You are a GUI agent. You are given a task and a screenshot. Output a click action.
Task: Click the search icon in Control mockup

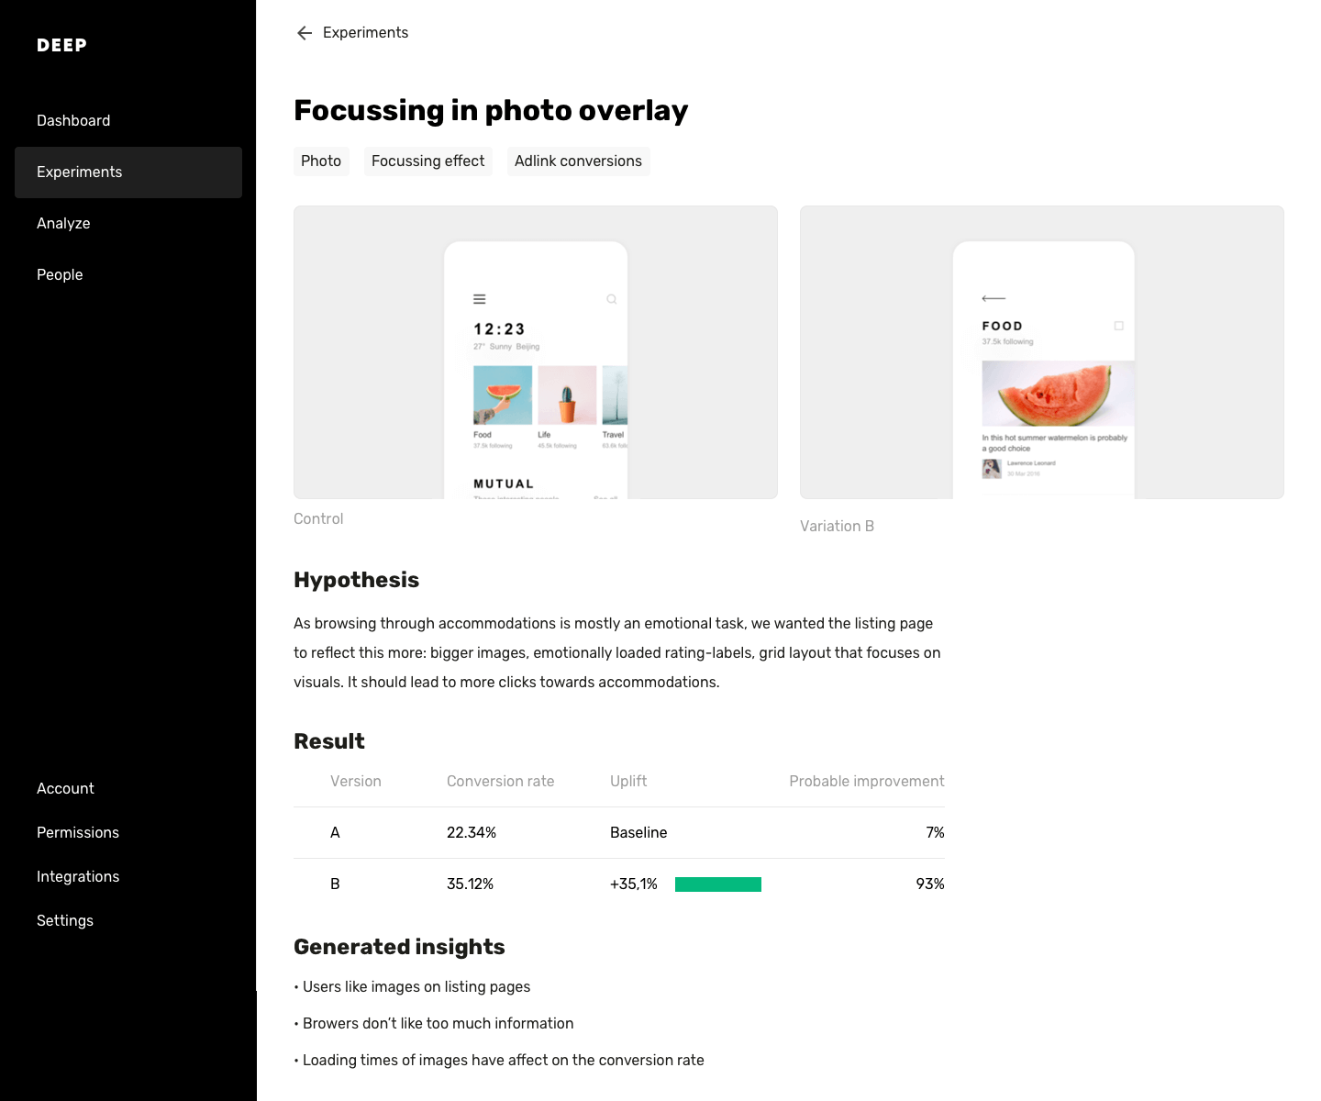pos(611,299)
